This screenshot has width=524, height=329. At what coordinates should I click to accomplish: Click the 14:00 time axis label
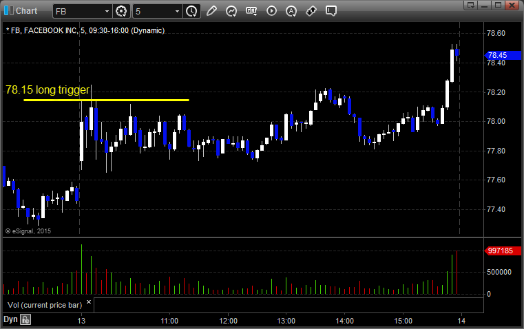coord(344,321)
